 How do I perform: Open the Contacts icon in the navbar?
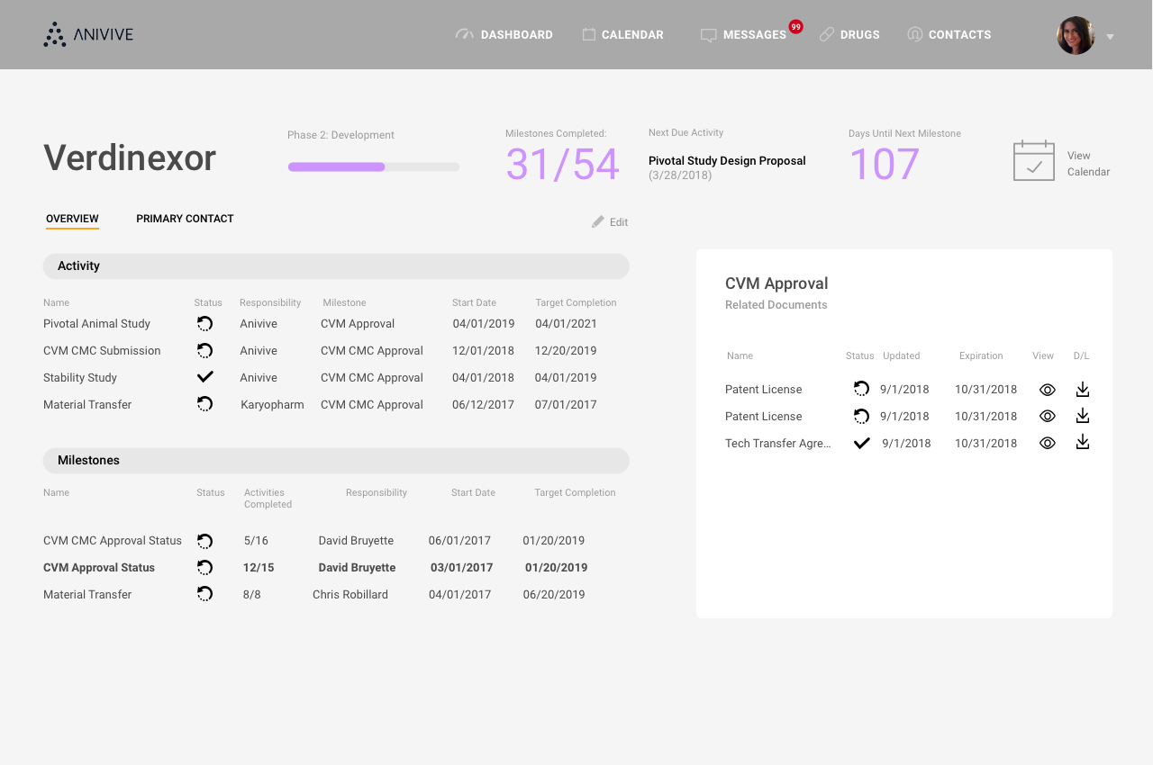915,34
